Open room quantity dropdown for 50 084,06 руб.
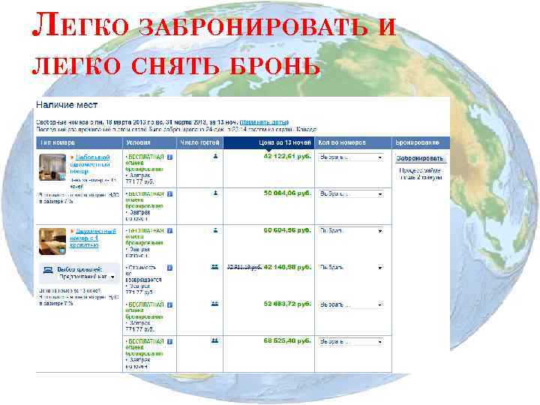The width and height of the screenshot is (540, 405). [x=350, y=194]
